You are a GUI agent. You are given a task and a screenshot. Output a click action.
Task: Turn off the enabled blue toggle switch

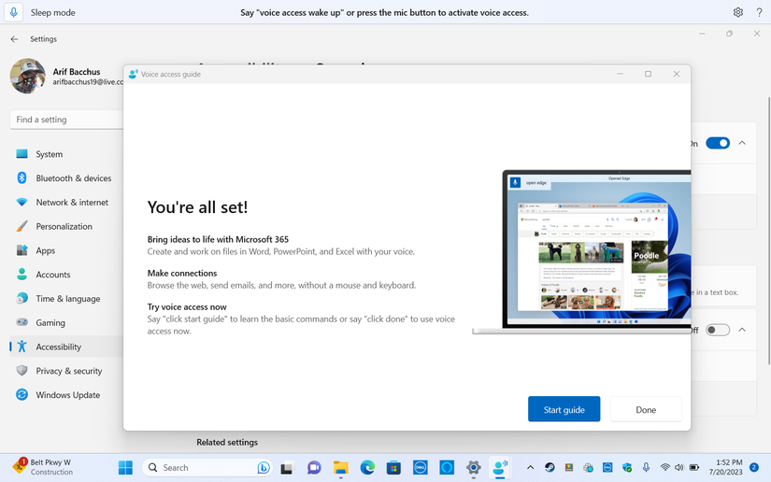coord(717,144)
